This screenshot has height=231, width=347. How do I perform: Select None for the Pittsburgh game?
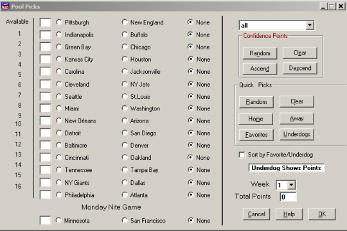point(190,22)
